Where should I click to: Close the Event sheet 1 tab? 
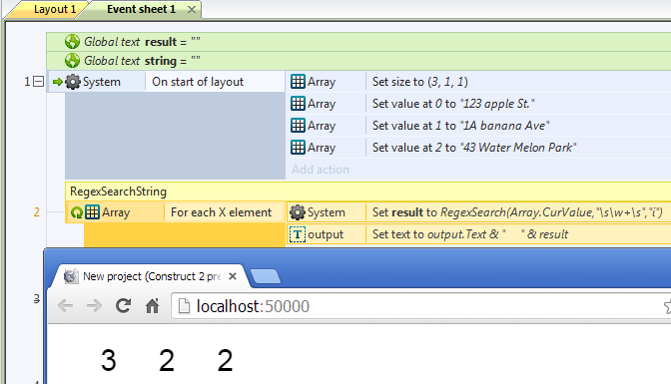click(x=192, y=9)
